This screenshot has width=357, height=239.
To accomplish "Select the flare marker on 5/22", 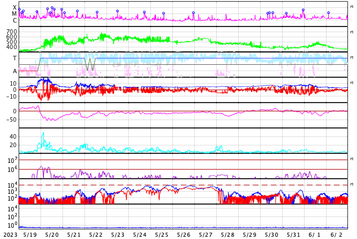I will coord(97,12).
